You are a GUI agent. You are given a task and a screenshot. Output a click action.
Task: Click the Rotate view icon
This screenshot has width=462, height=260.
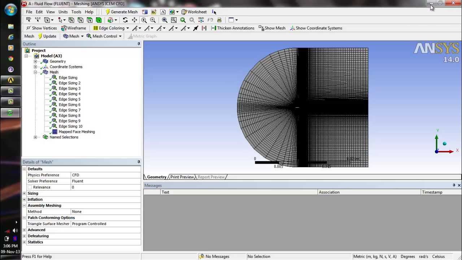(125, 20)
